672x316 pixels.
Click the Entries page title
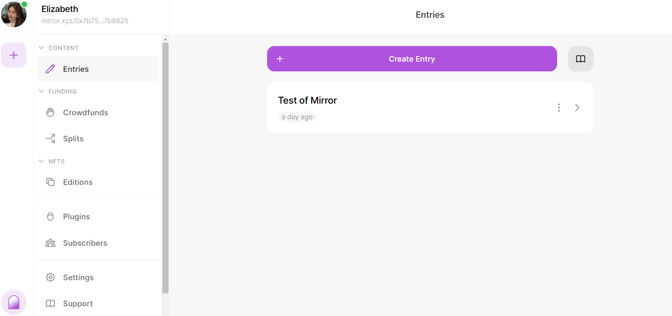tap(430, 15)
